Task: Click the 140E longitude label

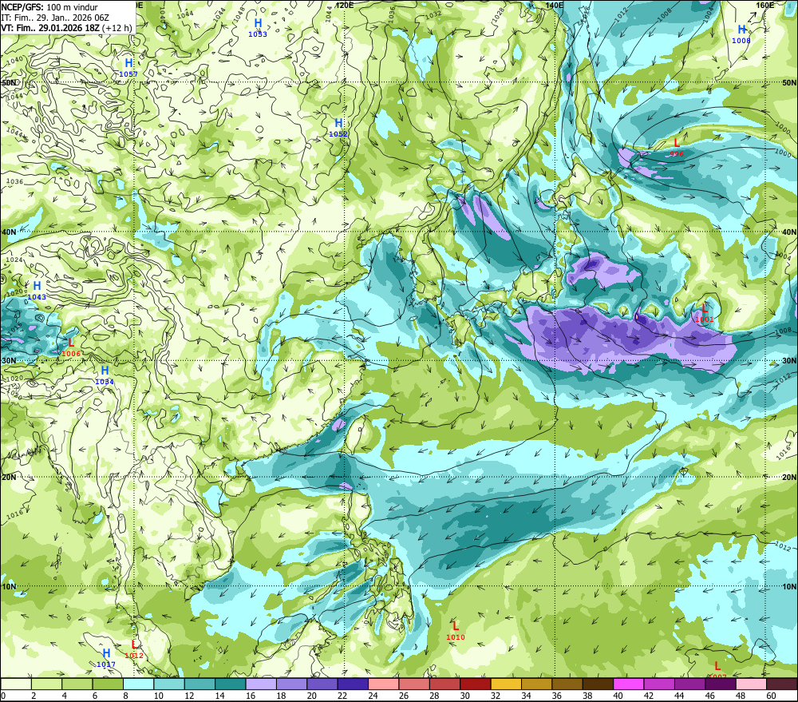Action: tap(555, 5)
